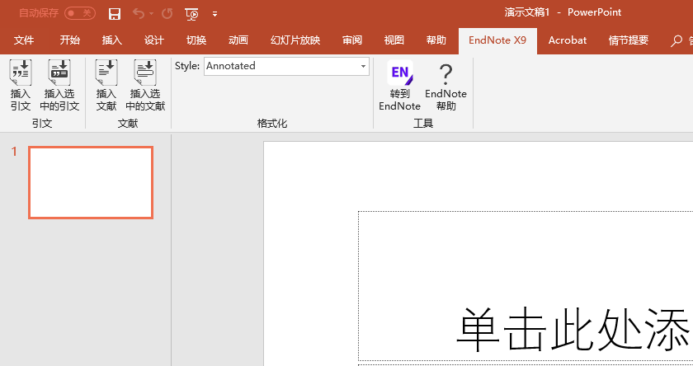
Task: Switch to the 审阅 (Review) tab
Action: coord(351,40)
